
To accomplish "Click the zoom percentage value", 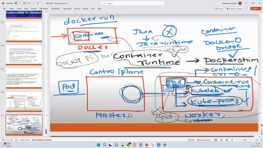I will point(256,140).
